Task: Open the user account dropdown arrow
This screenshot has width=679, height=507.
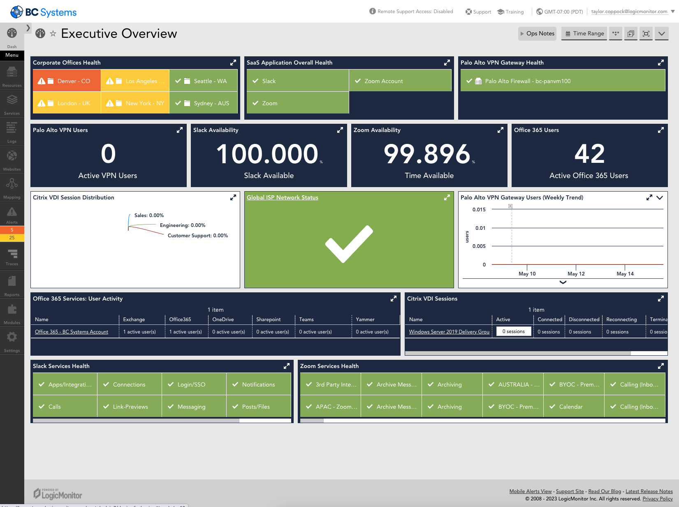Action: [673, 12]
